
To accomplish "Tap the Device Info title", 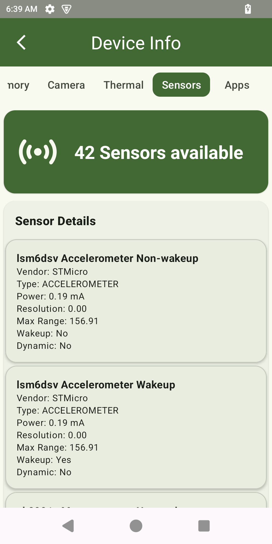I will coord(136,43).
